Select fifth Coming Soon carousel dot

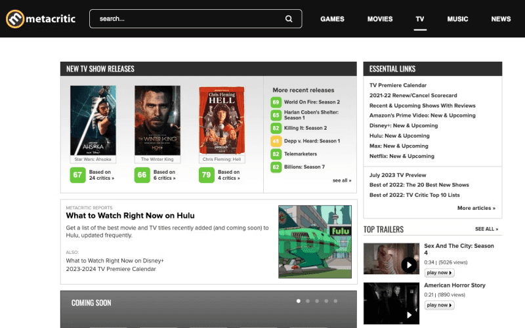tap(335, 301)
